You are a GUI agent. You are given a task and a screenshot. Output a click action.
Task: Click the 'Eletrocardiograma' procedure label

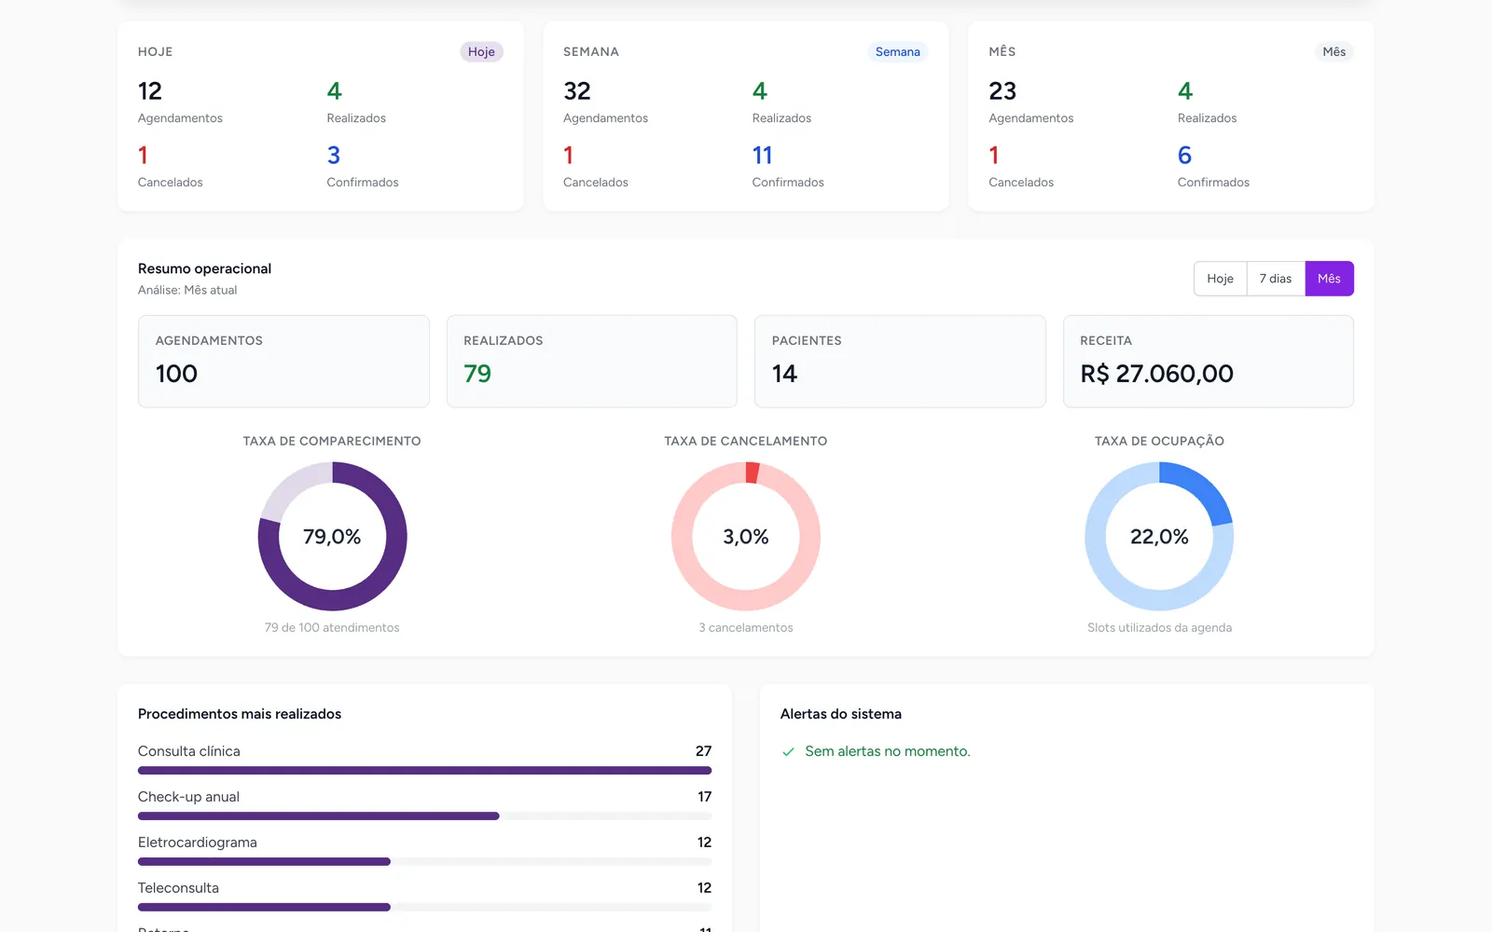(x=198, y=843)
